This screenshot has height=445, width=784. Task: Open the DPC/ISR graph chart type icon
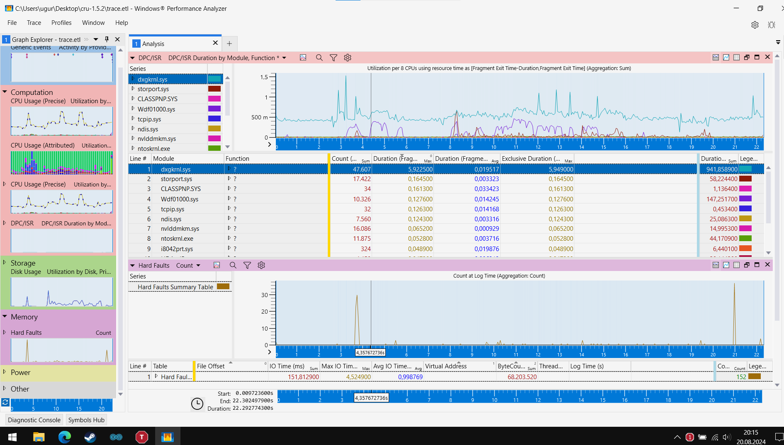(x=303, y=58)
